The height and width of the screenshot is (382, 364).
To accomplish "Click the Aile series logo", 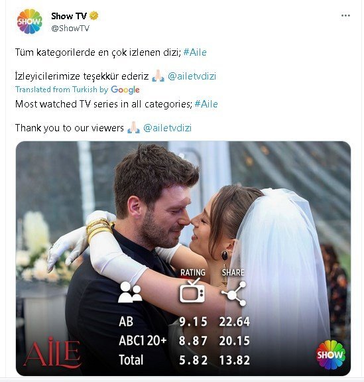I will point(52,353).
